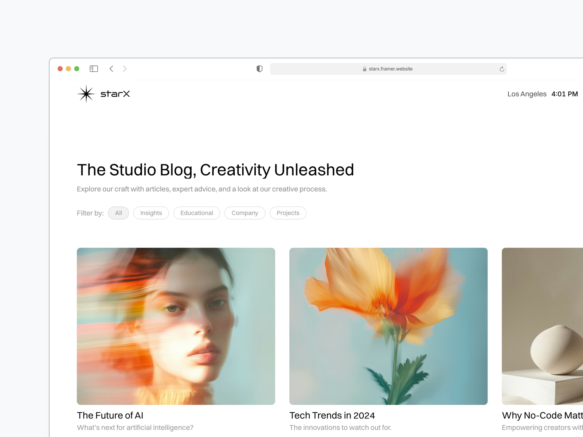Click the starx.framer.website address field
583x437 pixels.
pyautogui.click(x=391, y=69)
